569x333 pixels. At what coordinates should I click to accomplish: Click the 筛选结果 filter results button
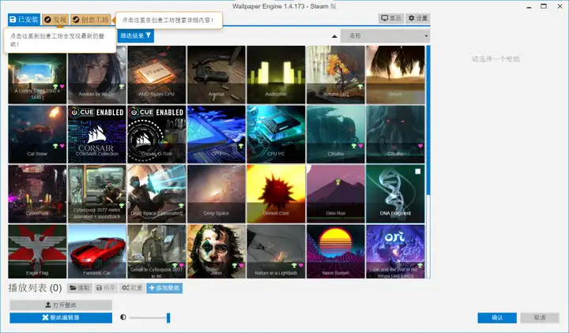point(136,36)
